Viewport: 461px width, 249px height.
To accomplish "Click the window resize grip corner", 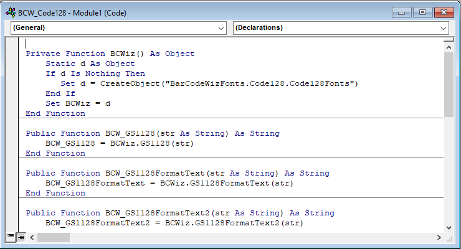I will [x=450, y=238].
